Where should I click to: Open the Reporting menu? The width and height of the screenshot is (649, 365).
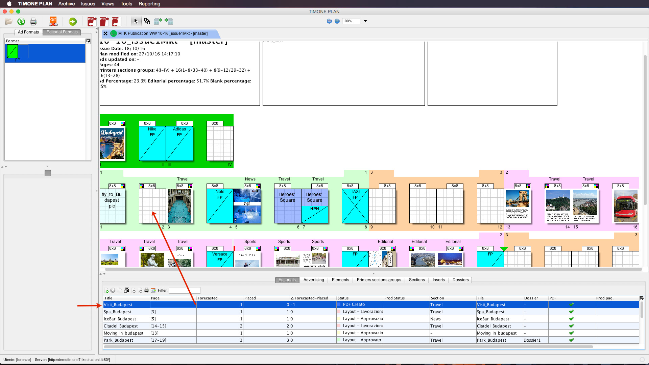[149, 4]
